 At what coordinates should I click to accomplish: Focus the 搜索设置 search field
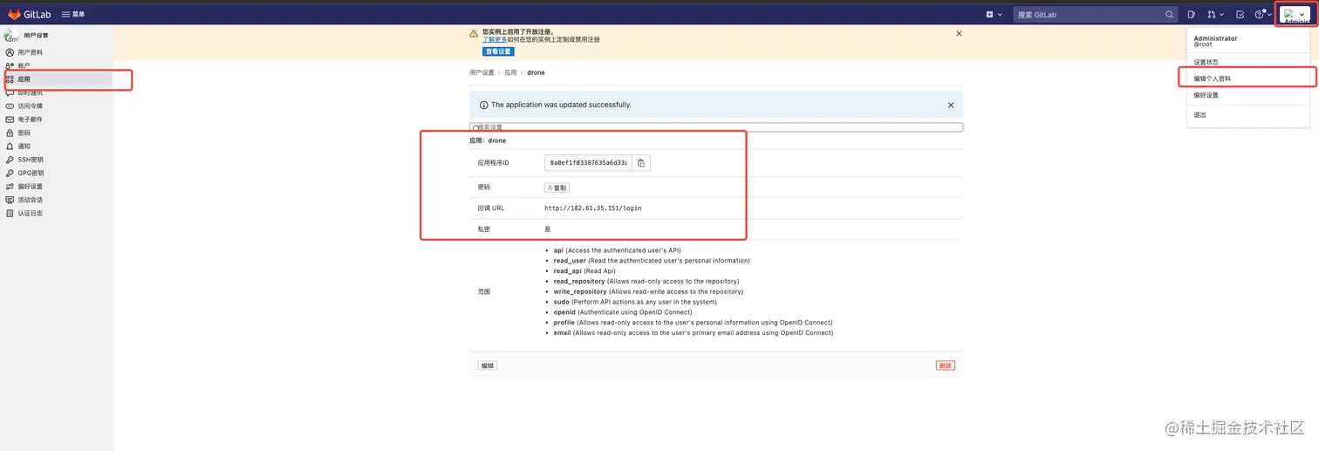click(x=716, y=127)
